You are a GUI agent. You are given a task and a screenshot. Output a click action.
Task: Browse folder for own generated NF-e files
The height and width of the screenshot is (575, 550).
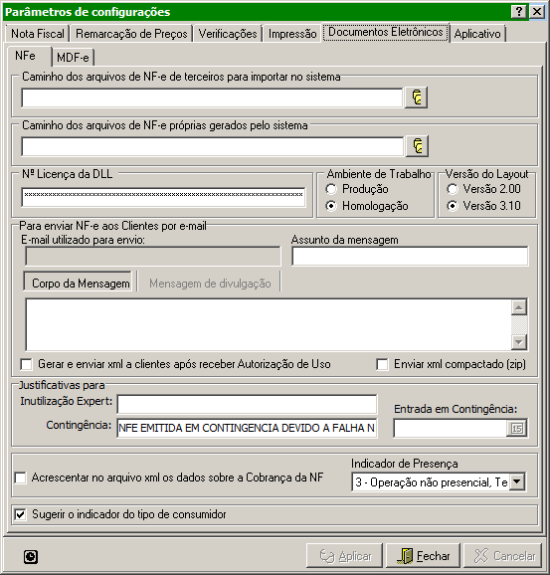(418, 146)
